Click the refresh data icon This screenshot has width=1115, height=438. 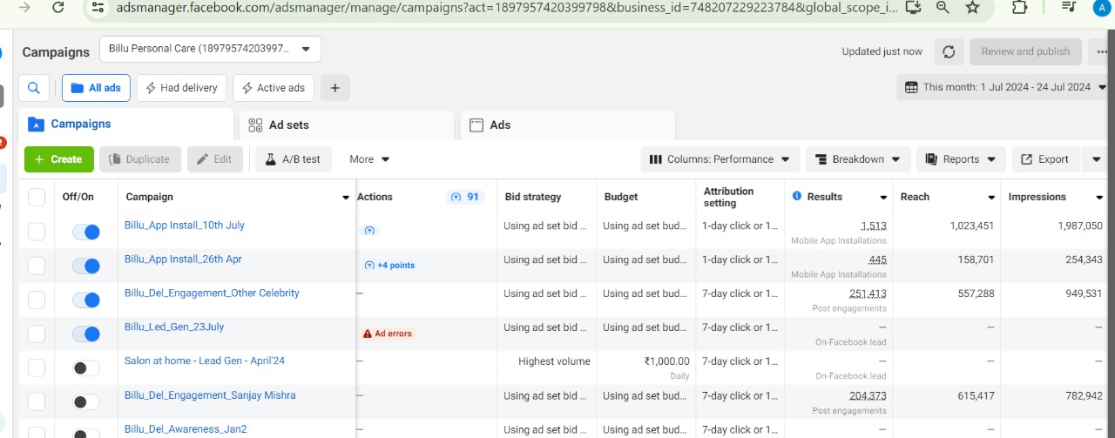(949, 51)
